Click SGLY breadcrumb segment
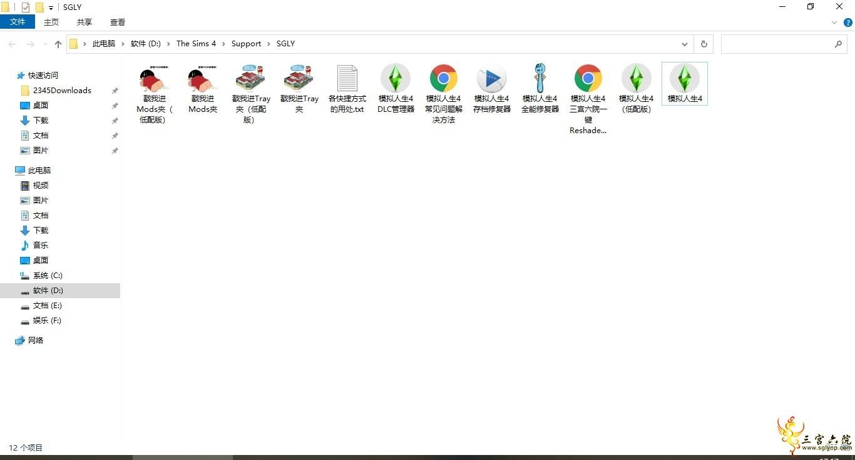The width and height of the screenshot is (855, 460). point(285,44)
